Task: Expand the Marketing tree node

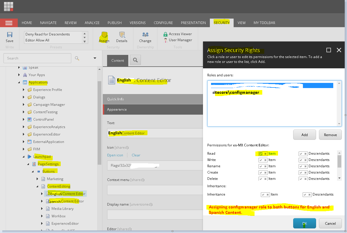Action: coord(37,179)
